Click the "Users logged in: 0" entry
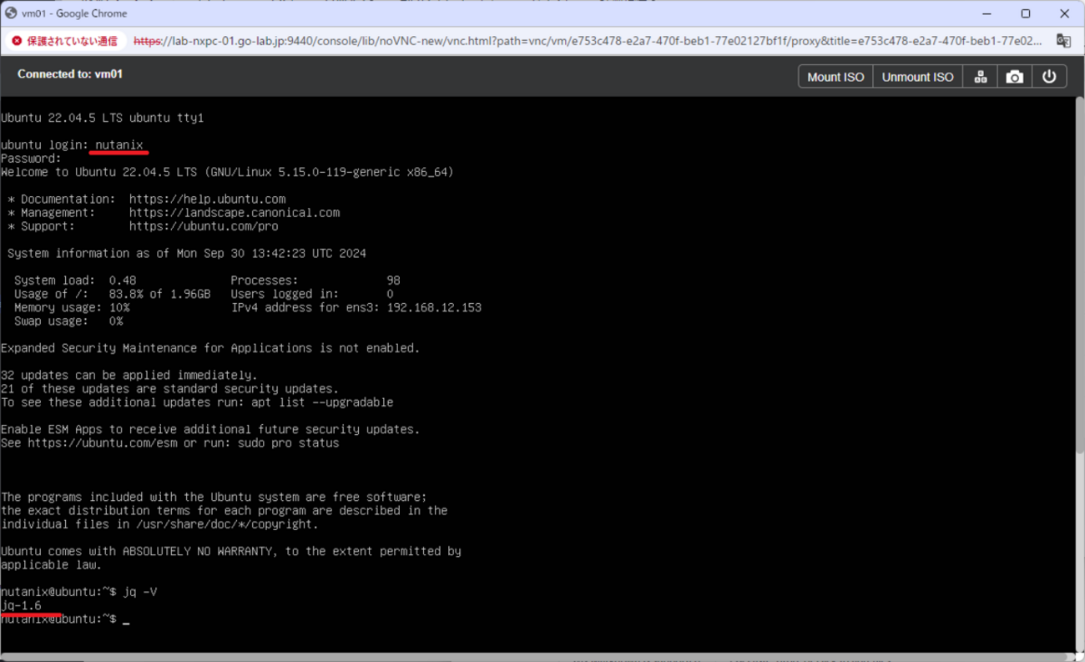The image size is (1085, 662). (x=312, y=294)
